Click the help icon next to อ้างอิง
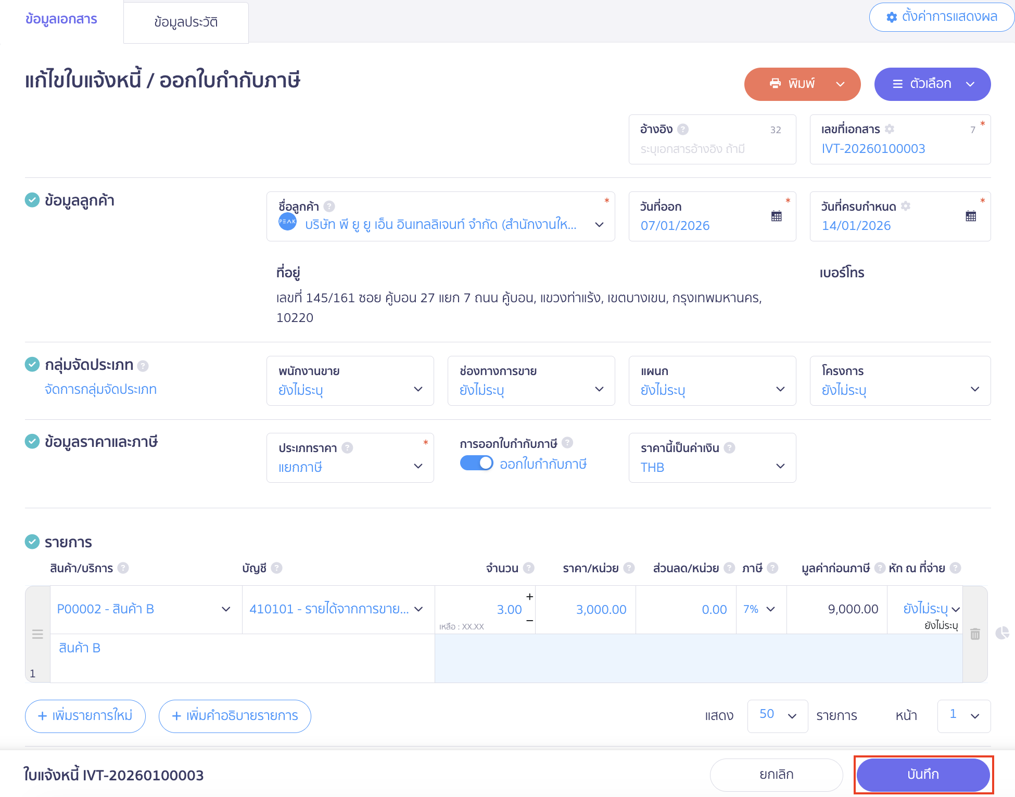Viewport: 1015px width, 797px height. (x=683, y=129)
